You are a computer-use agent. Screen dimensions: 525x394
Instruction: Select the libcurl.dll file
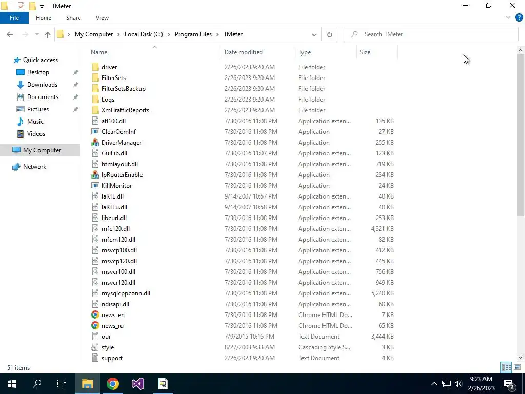(x=114, y=218)
